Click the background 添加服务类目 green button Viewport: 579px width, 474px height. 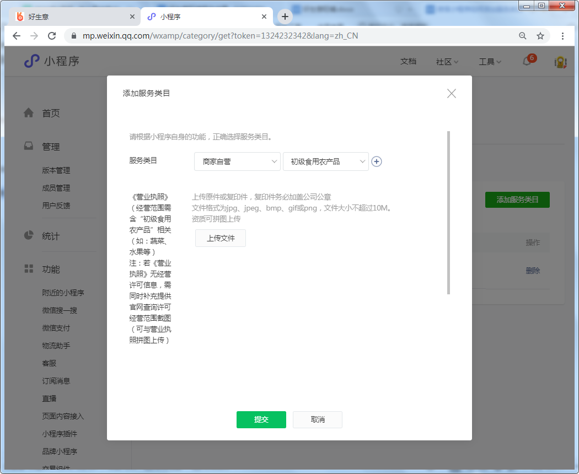click(517, 200)
